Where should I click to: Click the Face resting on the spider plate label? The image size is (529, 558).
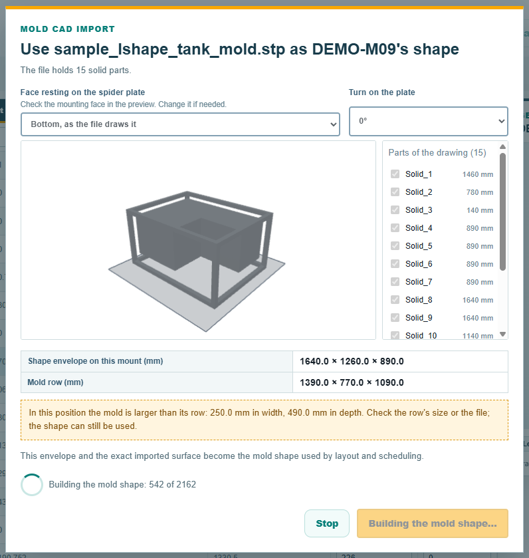pyautogui.click(x=82, y=92)
